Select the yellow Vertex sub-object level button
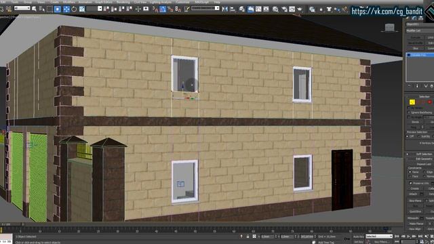Viewport: 434px width, 244px height. (412, 102)
